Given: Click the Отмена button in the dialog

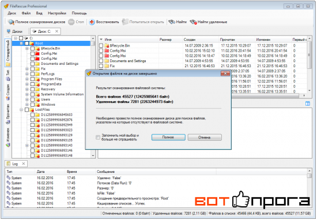Looking at the screenshot, I should [x=205, y=137].
